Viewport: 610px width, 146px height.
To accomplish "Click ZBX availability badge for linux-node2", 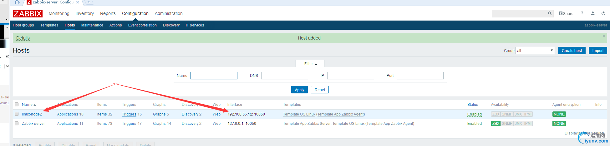I will tap(496, 114).
